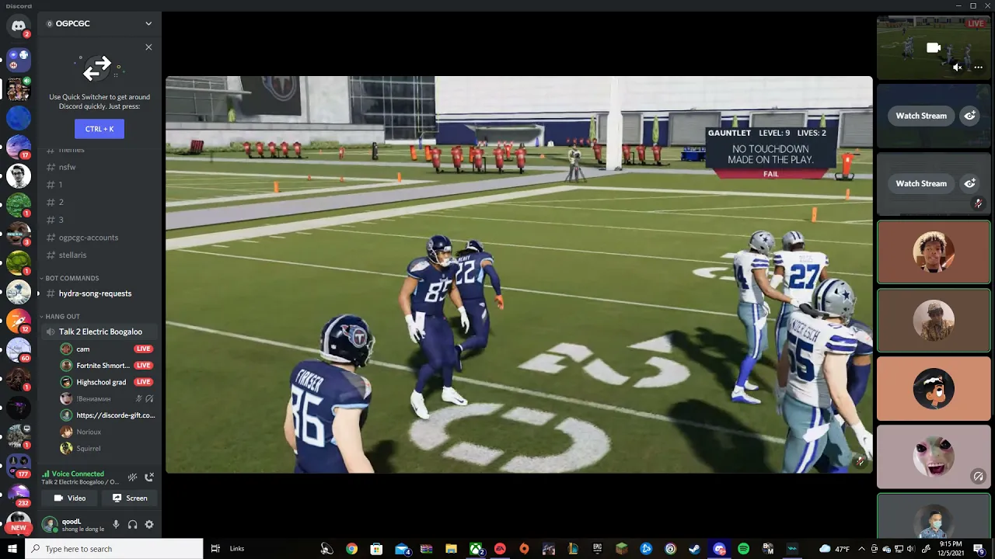
Task: Open system volume control
Action: [912, 549]
